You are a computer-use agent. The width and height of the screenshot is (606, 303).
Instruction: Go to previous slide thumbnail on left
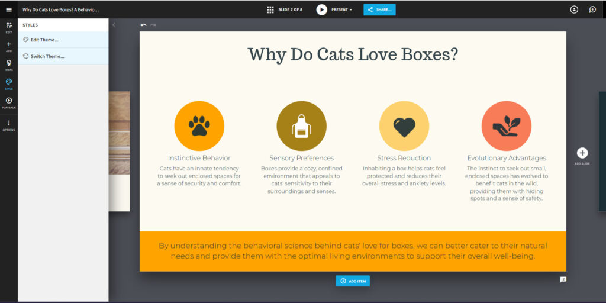119,151
